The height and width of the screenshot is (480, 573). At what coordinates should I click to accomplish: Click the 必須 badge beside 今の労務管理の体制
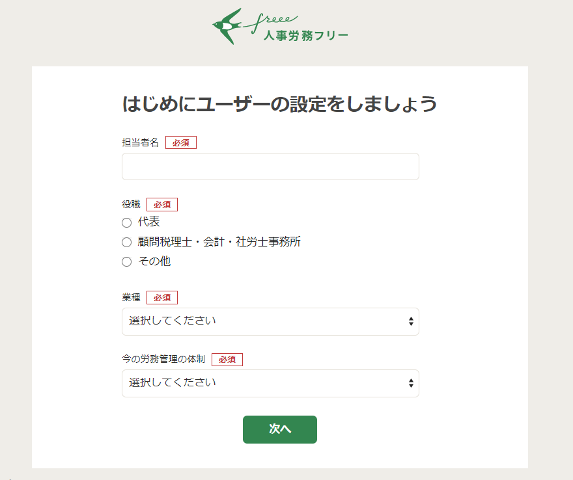tap(227, 359)
